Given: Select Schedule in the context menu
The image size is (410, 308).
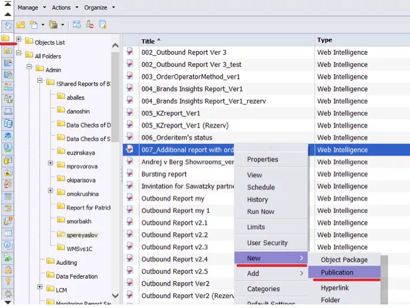Looking at the screenshot, I should pos(261,188).
